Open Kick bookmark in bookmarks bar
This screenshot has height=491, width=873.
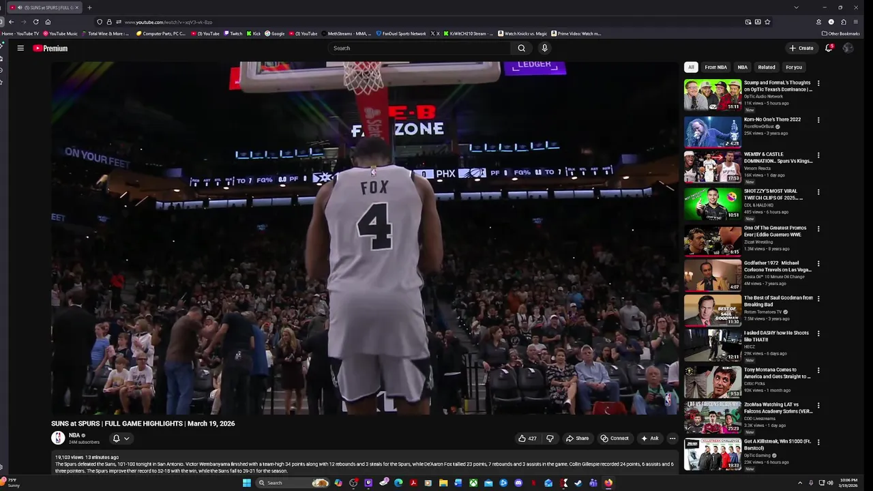pos(254,33)
